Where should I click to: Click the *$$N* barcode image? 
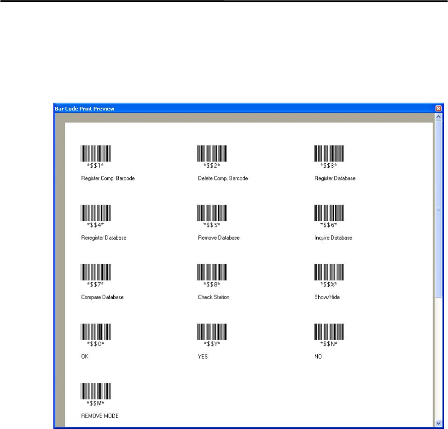[329, 331]
